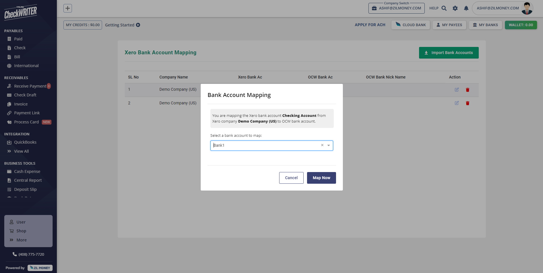Image resolution: width=543 pixels, height=273 pixels.
Task: Open Shop in bottom panel
Action: click(x=21, y=231)
